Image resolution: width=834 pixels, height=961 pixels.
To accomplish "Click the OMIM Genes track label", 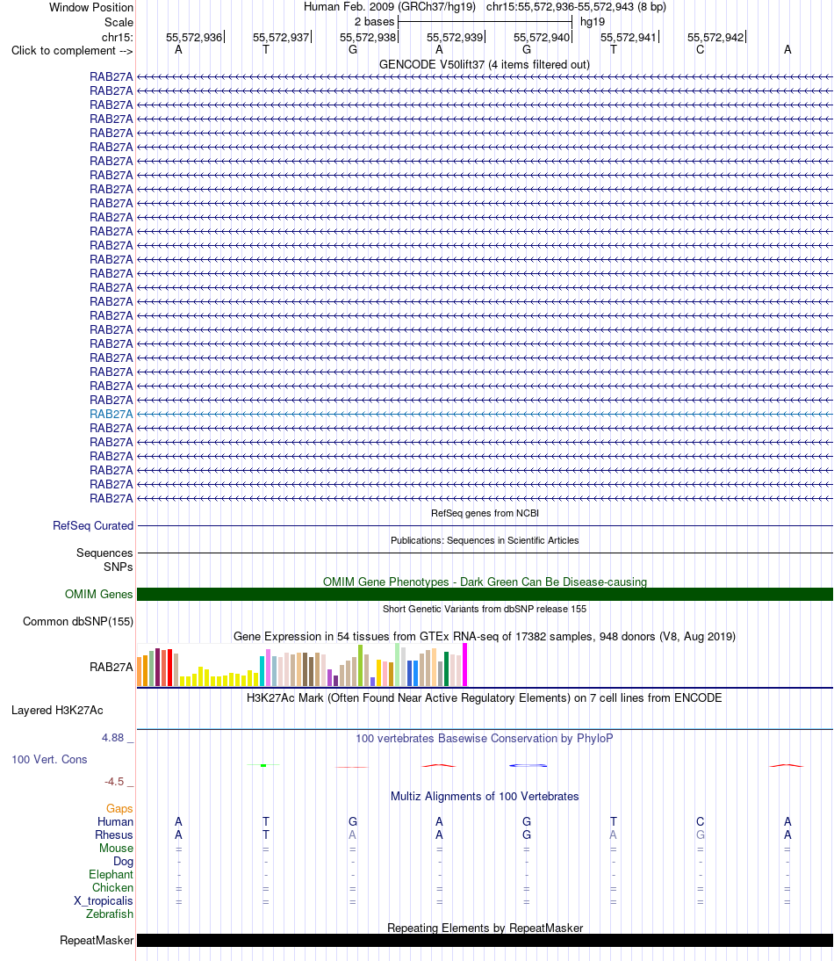I will [98, 595].
